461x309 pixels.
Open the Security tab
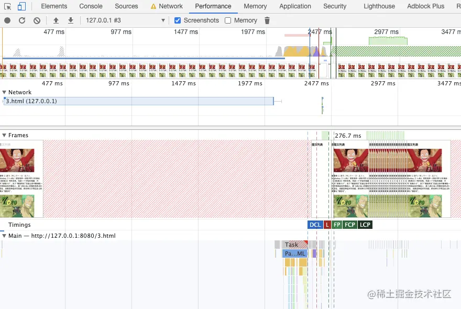click(x=335, y=6)
